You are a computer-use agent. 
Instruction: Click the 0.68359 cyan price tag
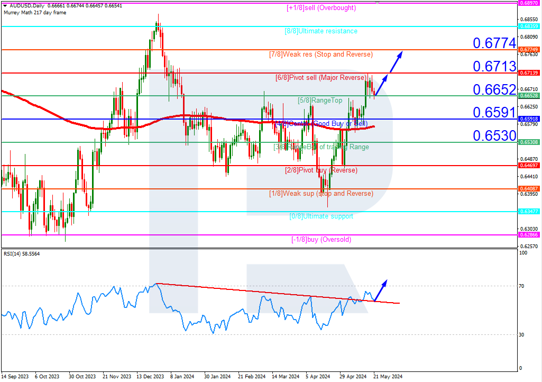pos(529,26)
